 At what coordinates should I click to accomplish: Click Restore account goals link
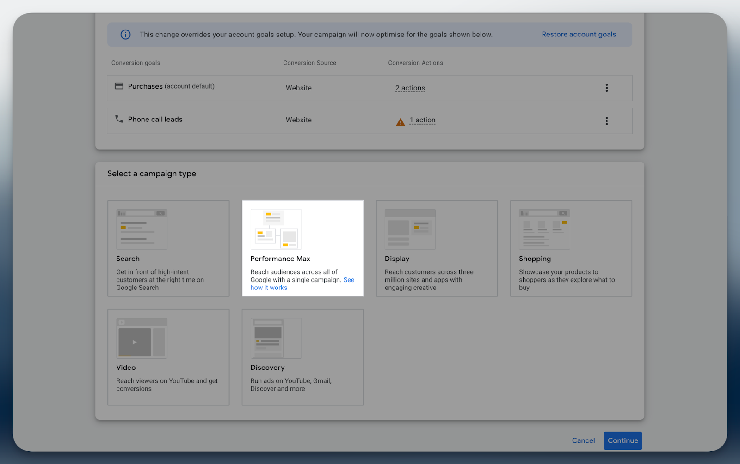pyautogui.click(x=579, y=34)
